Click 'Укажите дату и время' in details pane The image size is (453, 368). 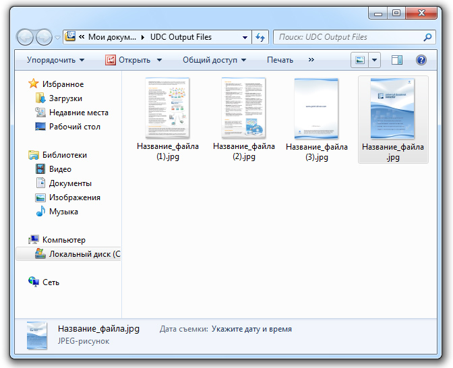click(x=251, y=329)
